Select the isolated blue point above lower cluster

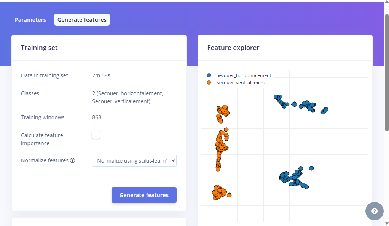pyautogui.click(x=311, y=168)
